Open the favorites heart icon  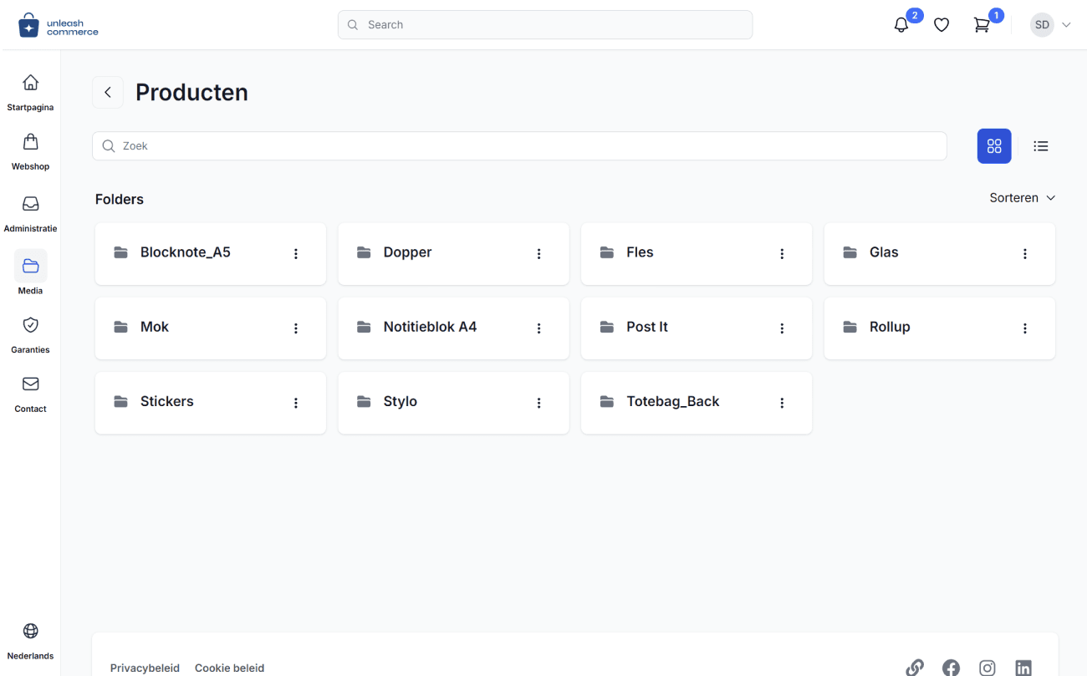tap(942, 25)
